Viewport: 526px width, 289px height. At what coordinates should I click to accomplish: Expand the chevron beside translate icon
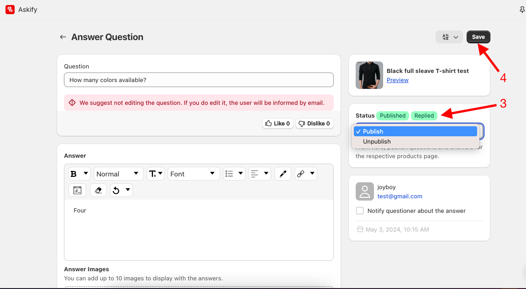pyautogui.click(x=456, y=37)
